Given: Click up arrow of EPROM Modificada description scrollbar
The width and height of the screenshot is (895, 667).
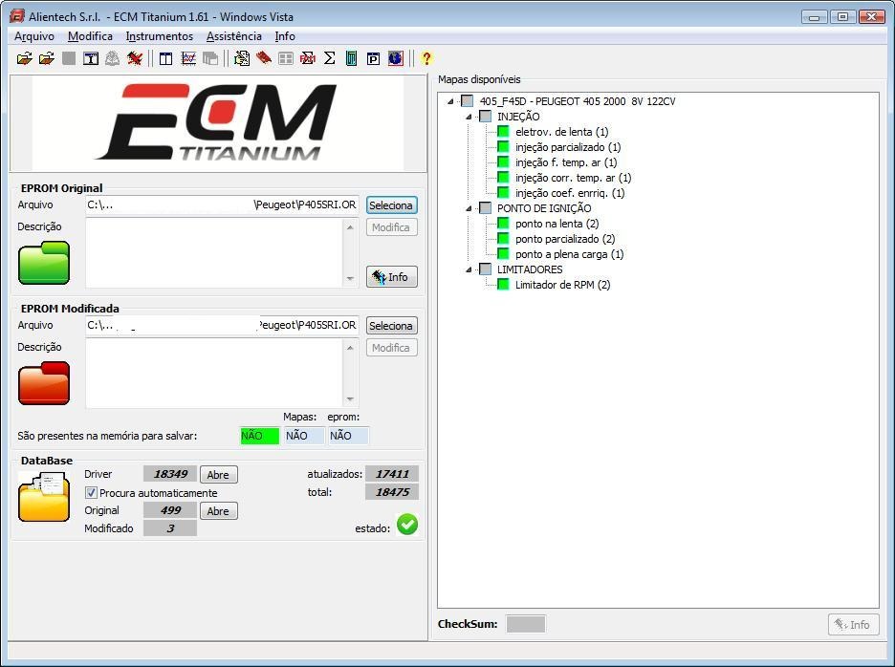Looking at the screenshot, I should pos(350,348).
